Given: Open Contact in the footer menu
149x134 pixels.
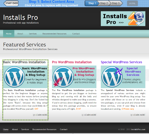Looking at the screenshot, I should [x=63, y=129].
